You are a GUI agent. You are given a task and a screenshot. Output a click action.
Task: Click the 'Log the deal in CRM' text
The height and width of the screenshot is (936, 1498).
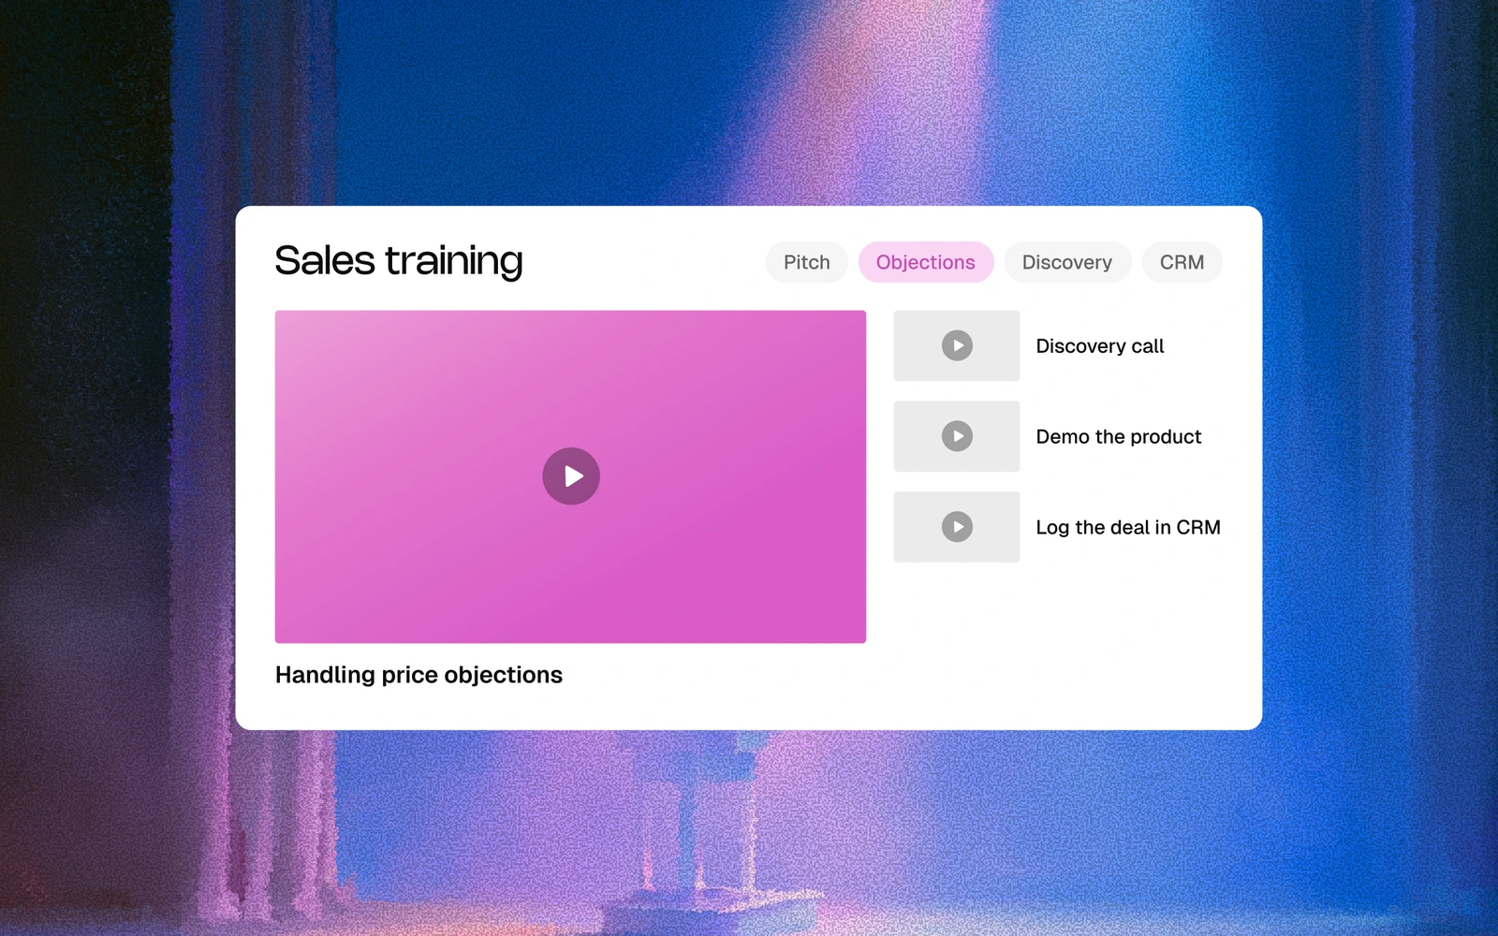(x=1128, y=528)
